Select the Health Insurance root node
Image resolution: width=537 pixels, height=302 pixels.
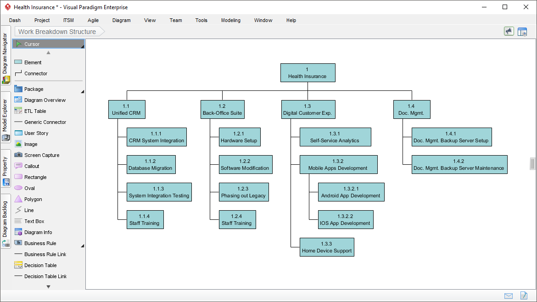coord(308,73)
